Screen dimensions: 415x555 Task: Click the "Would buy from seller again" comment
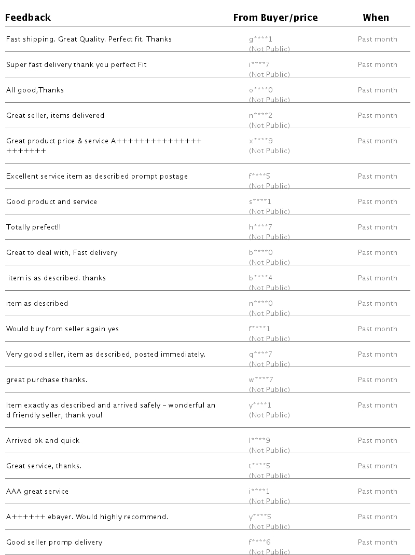[62, 329]
